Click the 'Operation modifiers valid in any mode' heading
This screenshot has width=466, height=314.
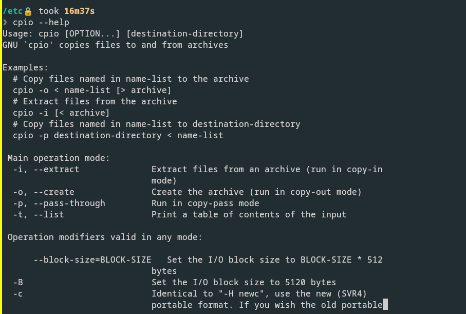click(x=105, y=237)
